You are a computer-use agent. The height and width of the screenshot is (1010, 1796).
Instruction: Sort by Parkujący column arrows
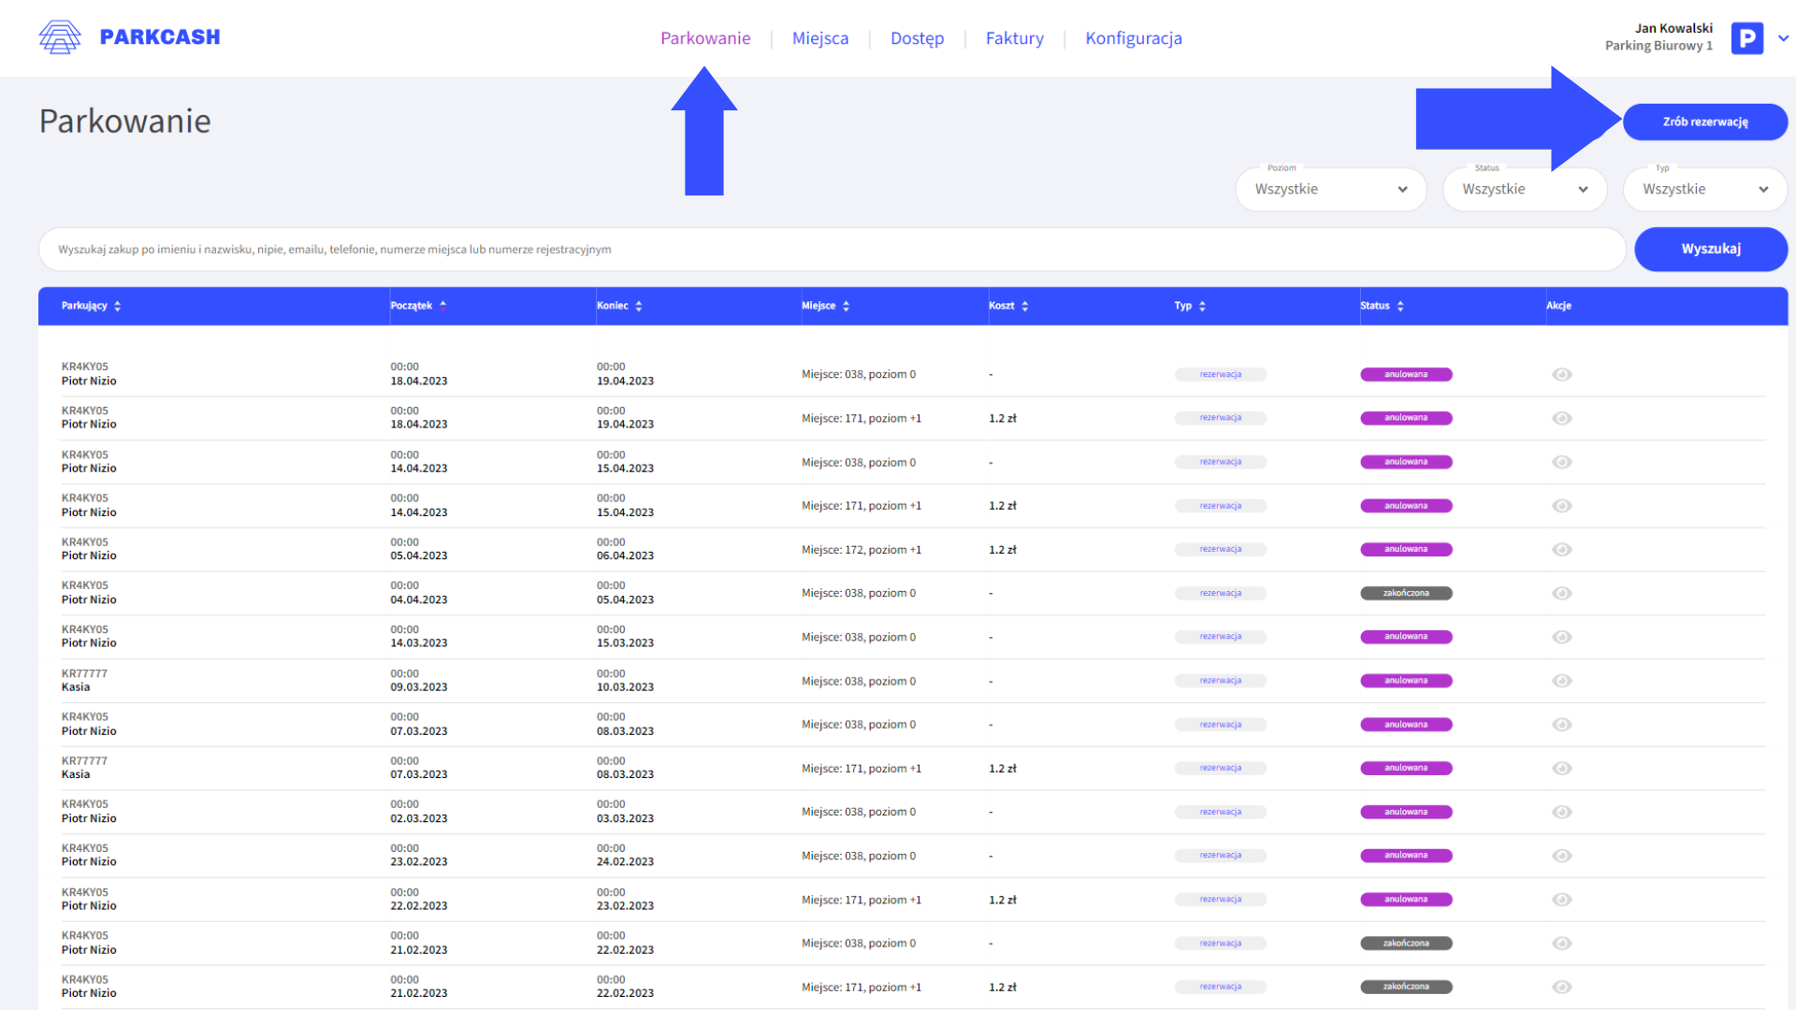point(118,306)
